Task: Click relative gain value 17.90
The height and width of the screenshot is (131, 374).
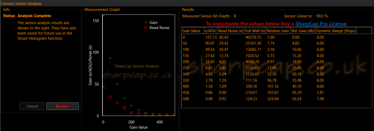Action: [272, 68]
